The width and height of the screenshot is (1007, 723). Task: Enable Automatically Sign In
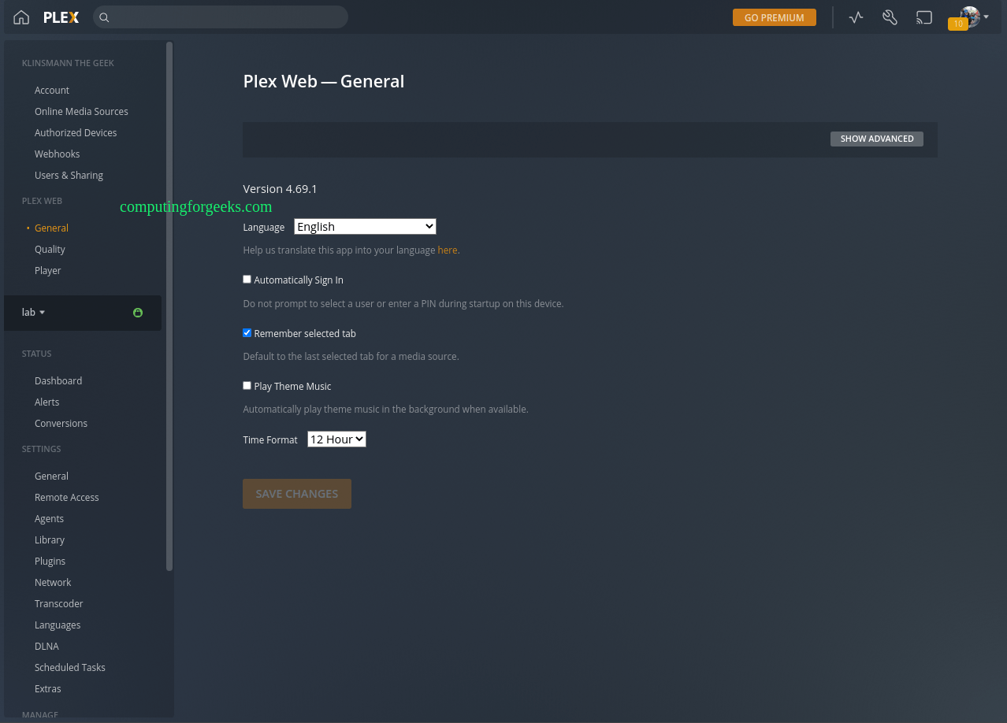tap(247, 279)
